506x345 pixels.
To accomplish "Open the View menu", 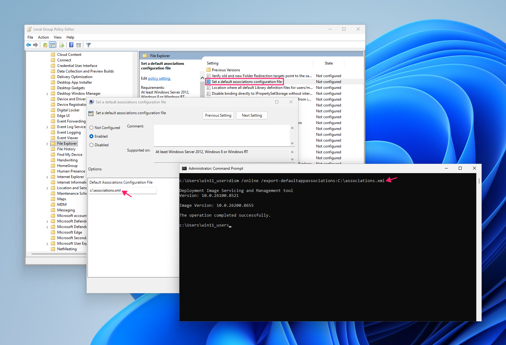I will point(58,37).
